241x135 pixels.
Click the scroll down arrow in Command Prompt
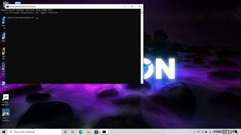point(142,82)
